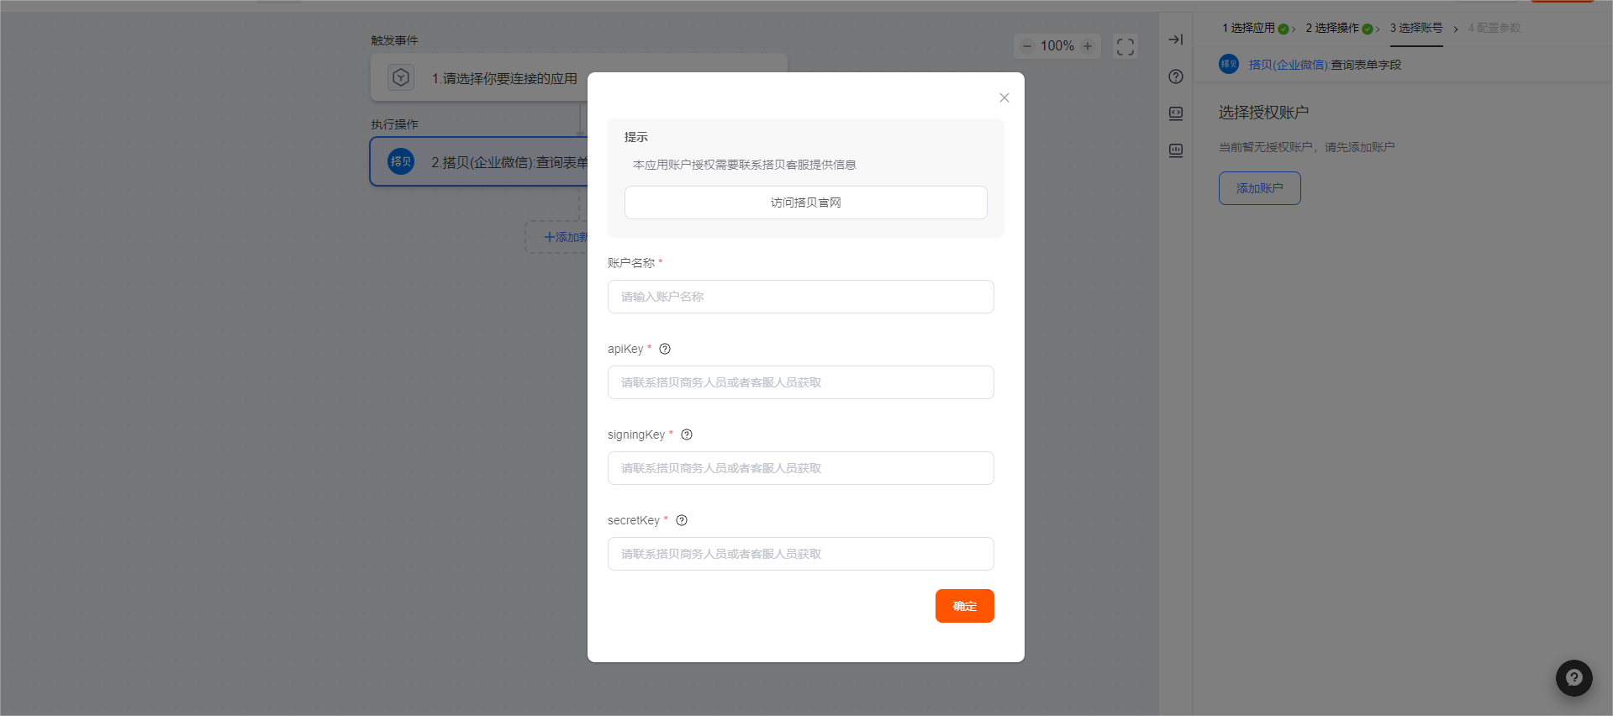Click the 搭贝 app logo in panel header
This screenshot has width=1613, height=716.
pos(1229,64)
